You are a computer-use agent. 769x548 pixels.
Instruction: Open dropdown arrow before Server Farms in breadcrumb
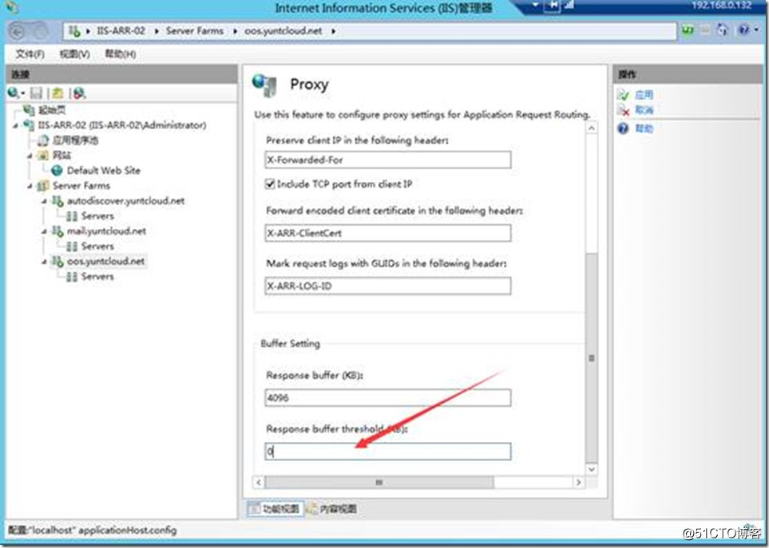click(157, 31)
